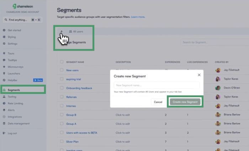The image size is (249, 151).
Task: Open Integrations from the sidebar
Action: 15,117
